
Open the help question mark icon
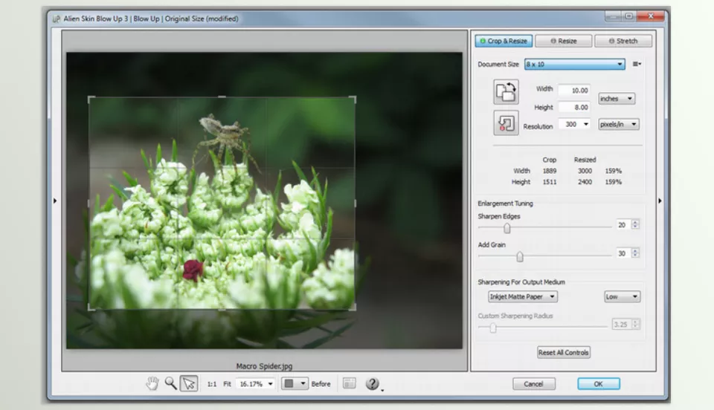coord(372,384)
